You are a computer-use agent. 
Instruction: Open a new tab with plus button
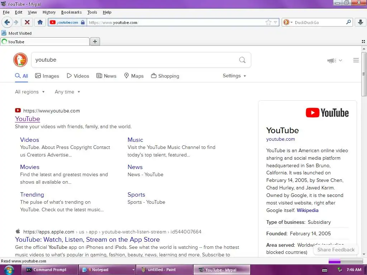(x=95, y=42)
